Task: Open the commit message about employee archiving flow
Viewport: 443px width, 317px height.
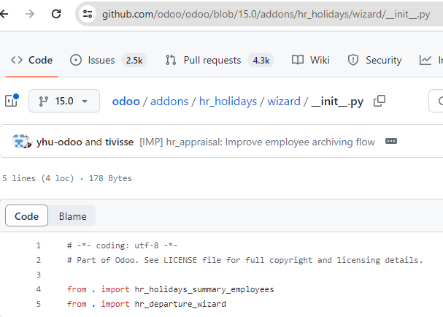Action: pos(257,142)
